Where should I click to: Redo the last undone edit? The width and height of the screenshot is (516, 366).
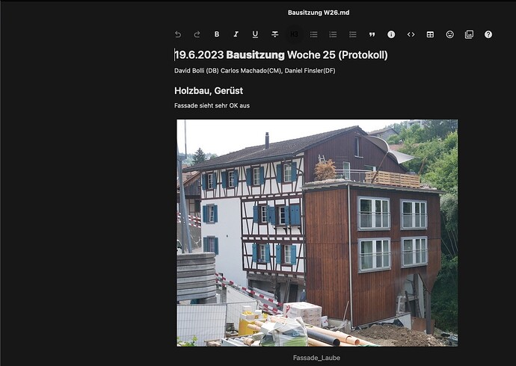197,34
